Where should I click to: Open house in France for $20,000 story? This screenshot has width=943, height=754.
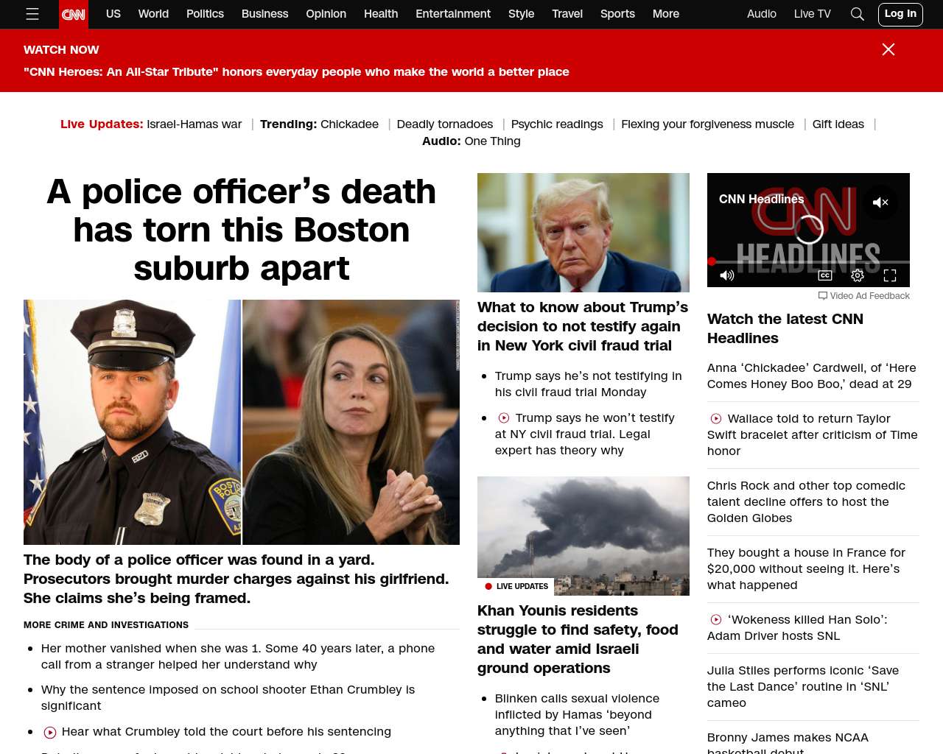tap(806, 568)
